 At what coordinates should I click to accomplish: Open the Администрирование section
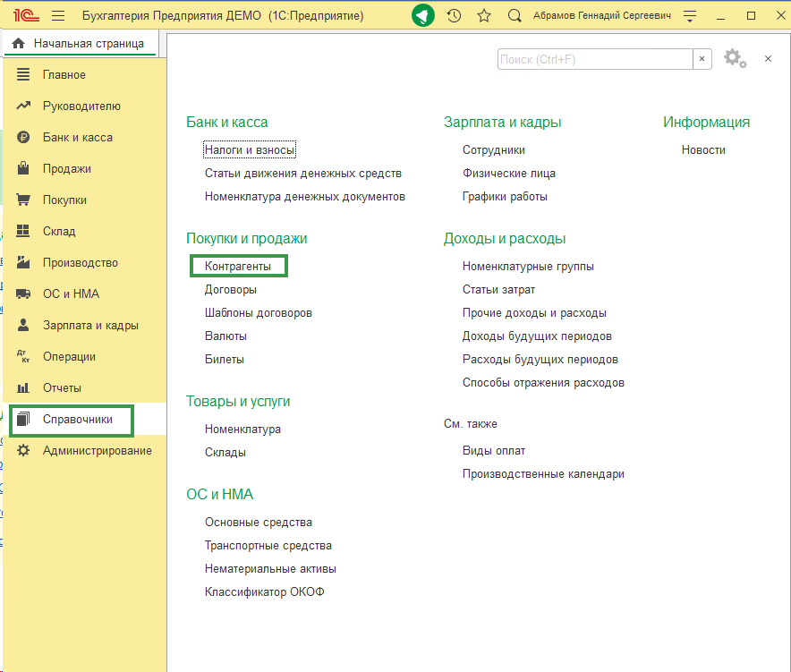point(97,450)
